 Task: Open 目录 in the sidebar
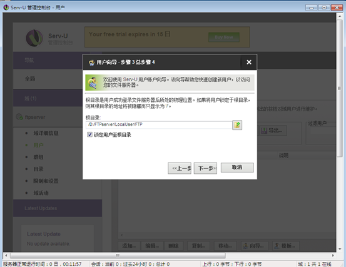pos(38,169)
